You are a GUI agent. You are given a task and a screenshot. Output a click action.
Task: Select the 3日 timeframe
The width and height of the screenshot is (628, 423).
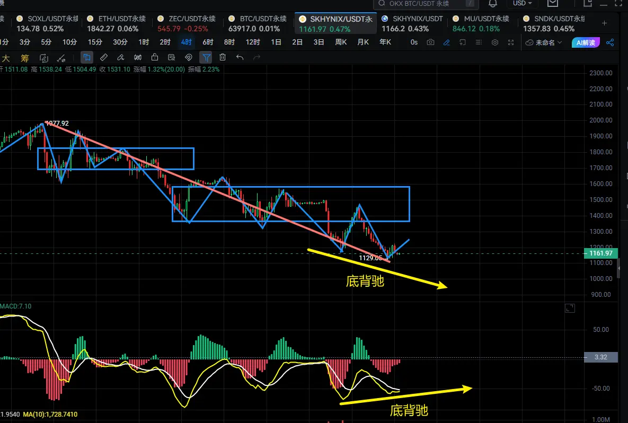319,42
